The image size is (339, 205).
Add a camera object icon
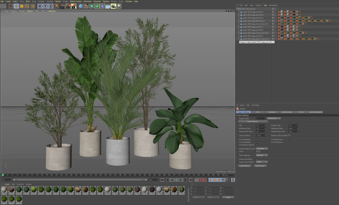pyautogui.click(x=114, y=6)
